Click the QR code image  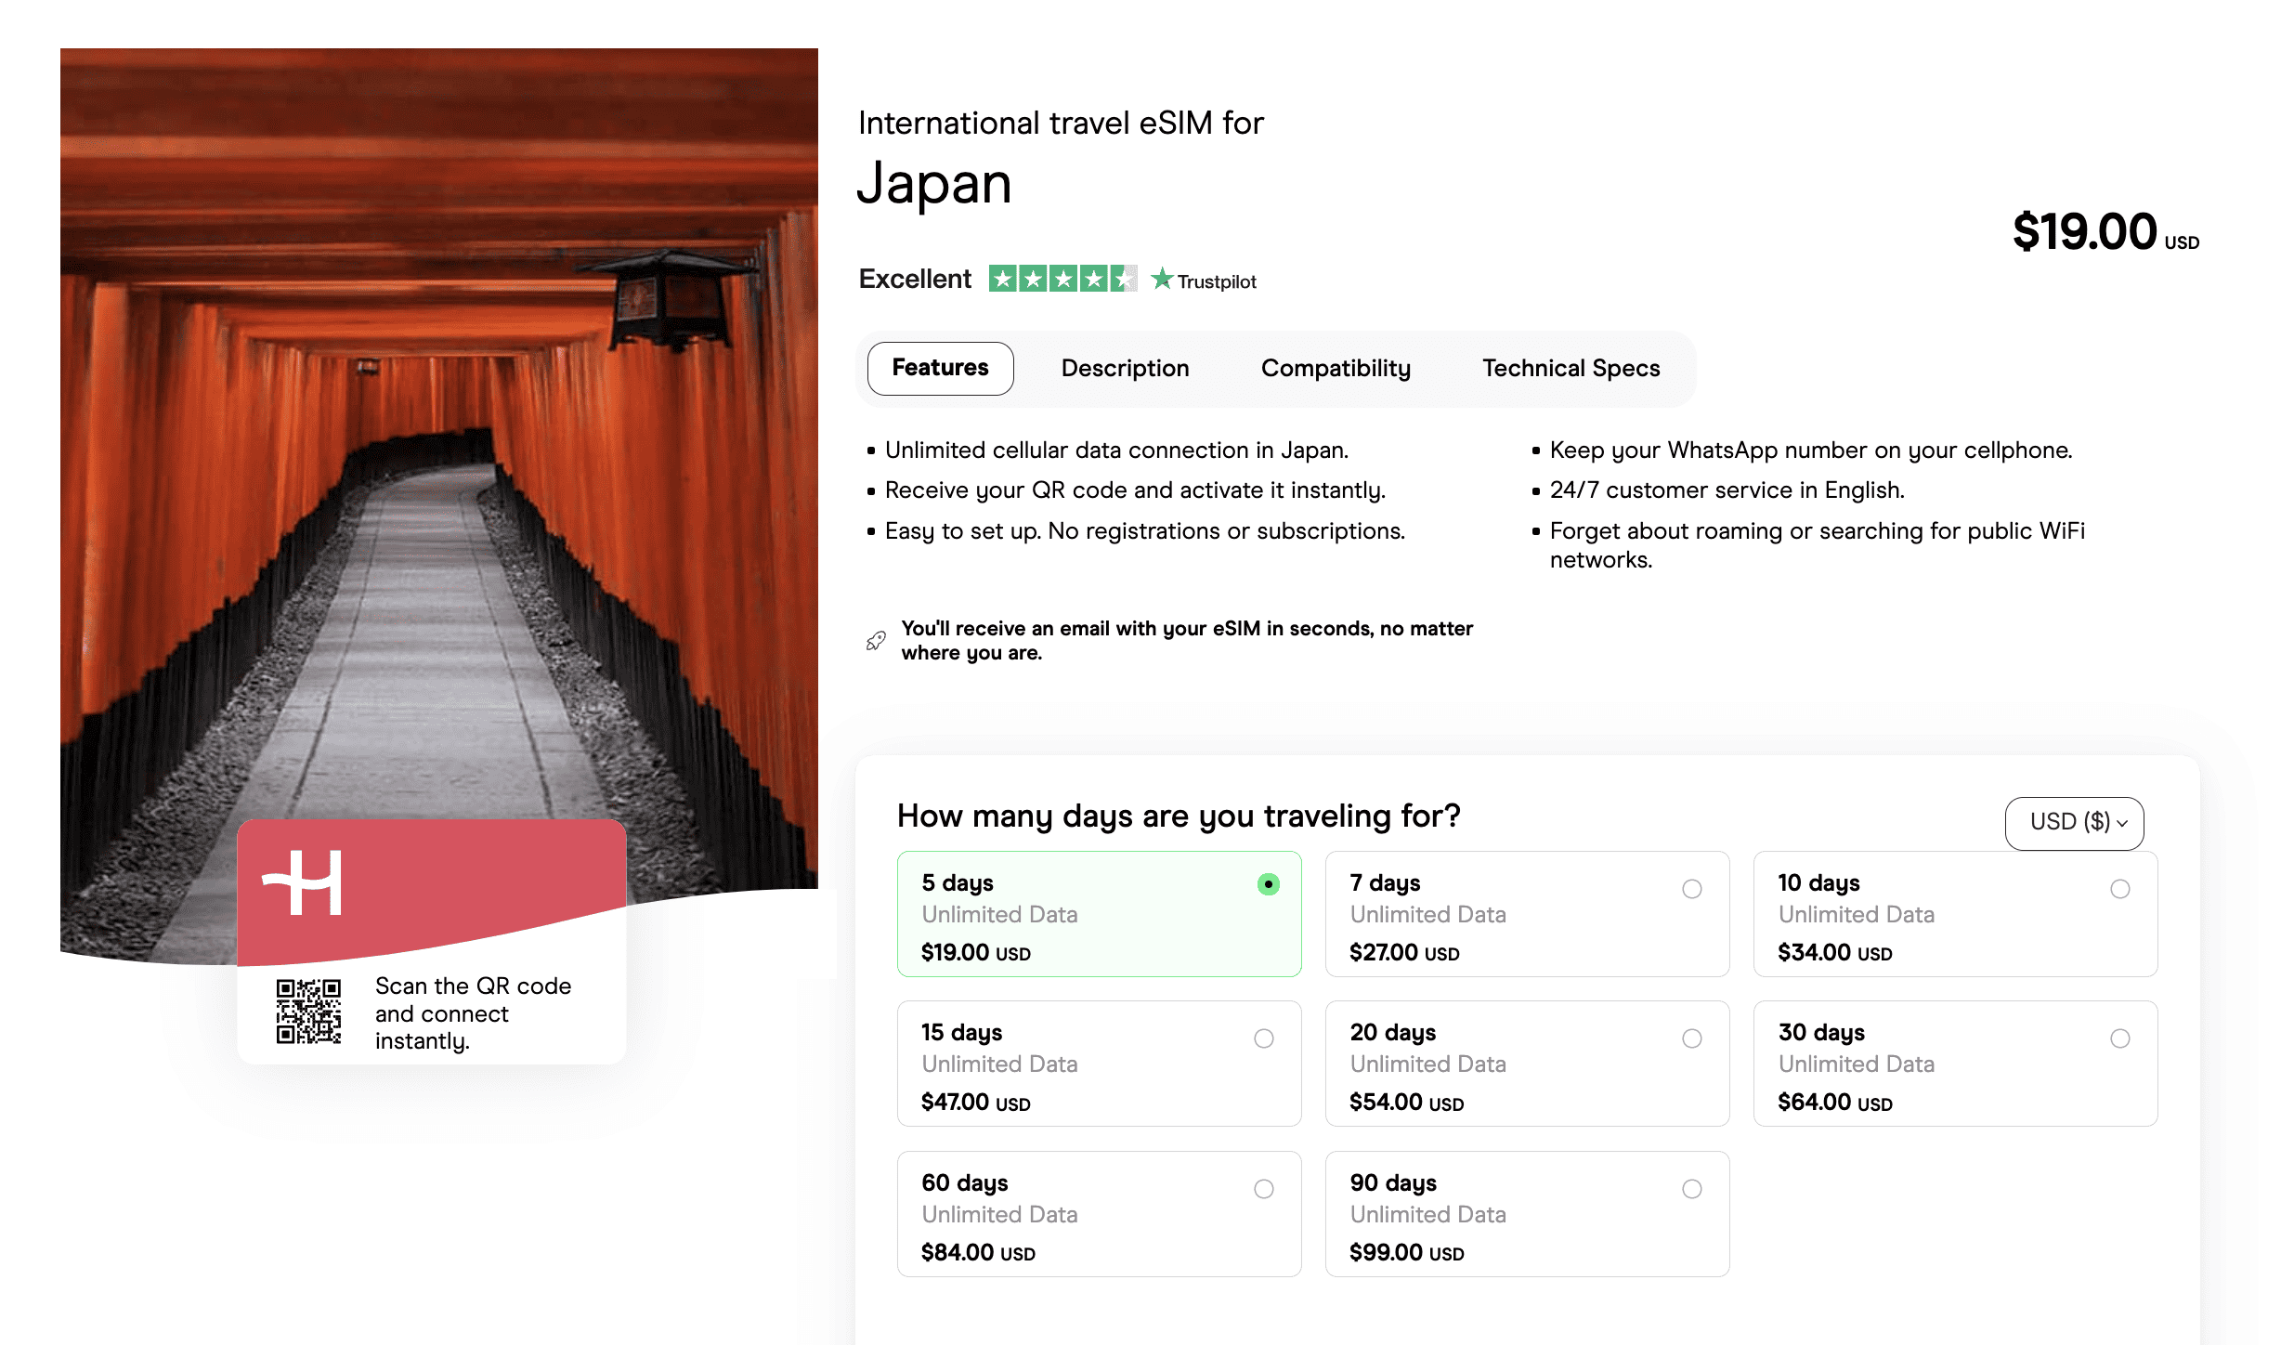pos(308,1012)
